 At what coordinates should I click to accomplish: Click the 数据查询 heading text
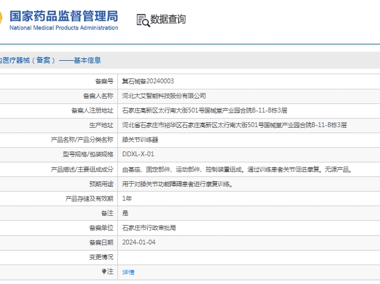pos(168,19)
